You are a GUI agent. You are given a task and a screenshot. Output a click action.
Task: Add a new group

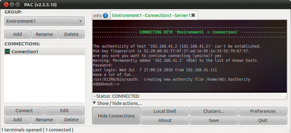tap(17, 34)
